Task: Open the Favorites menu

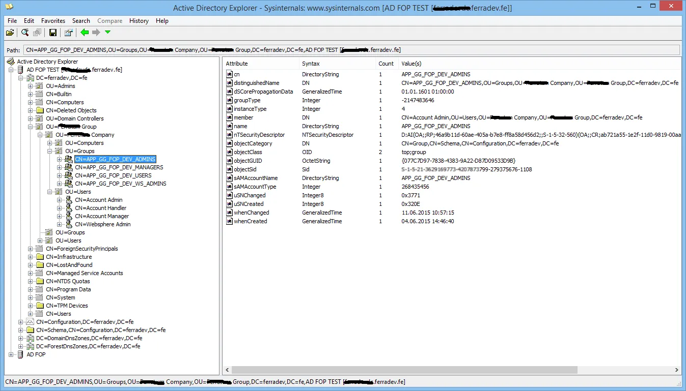Action: [53, 21]
